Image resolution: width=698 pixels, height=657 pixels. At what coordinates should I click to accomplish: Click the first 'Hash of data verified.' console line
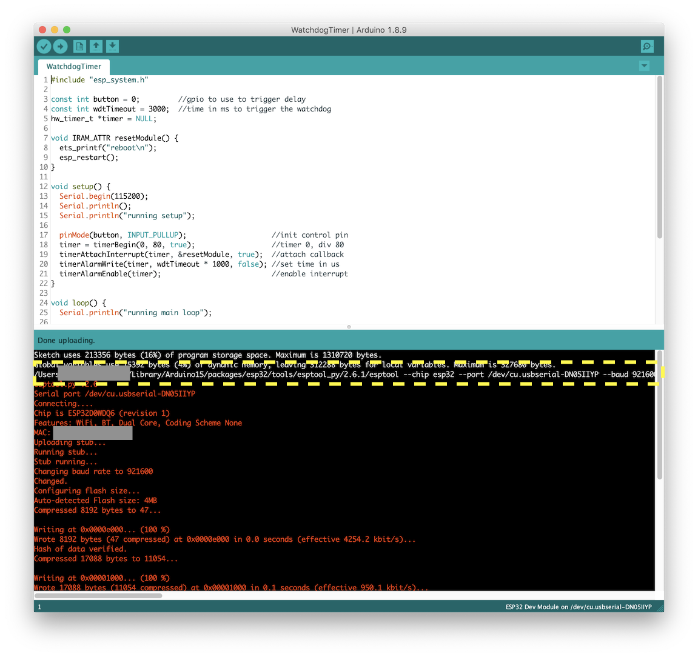point(81,549)
